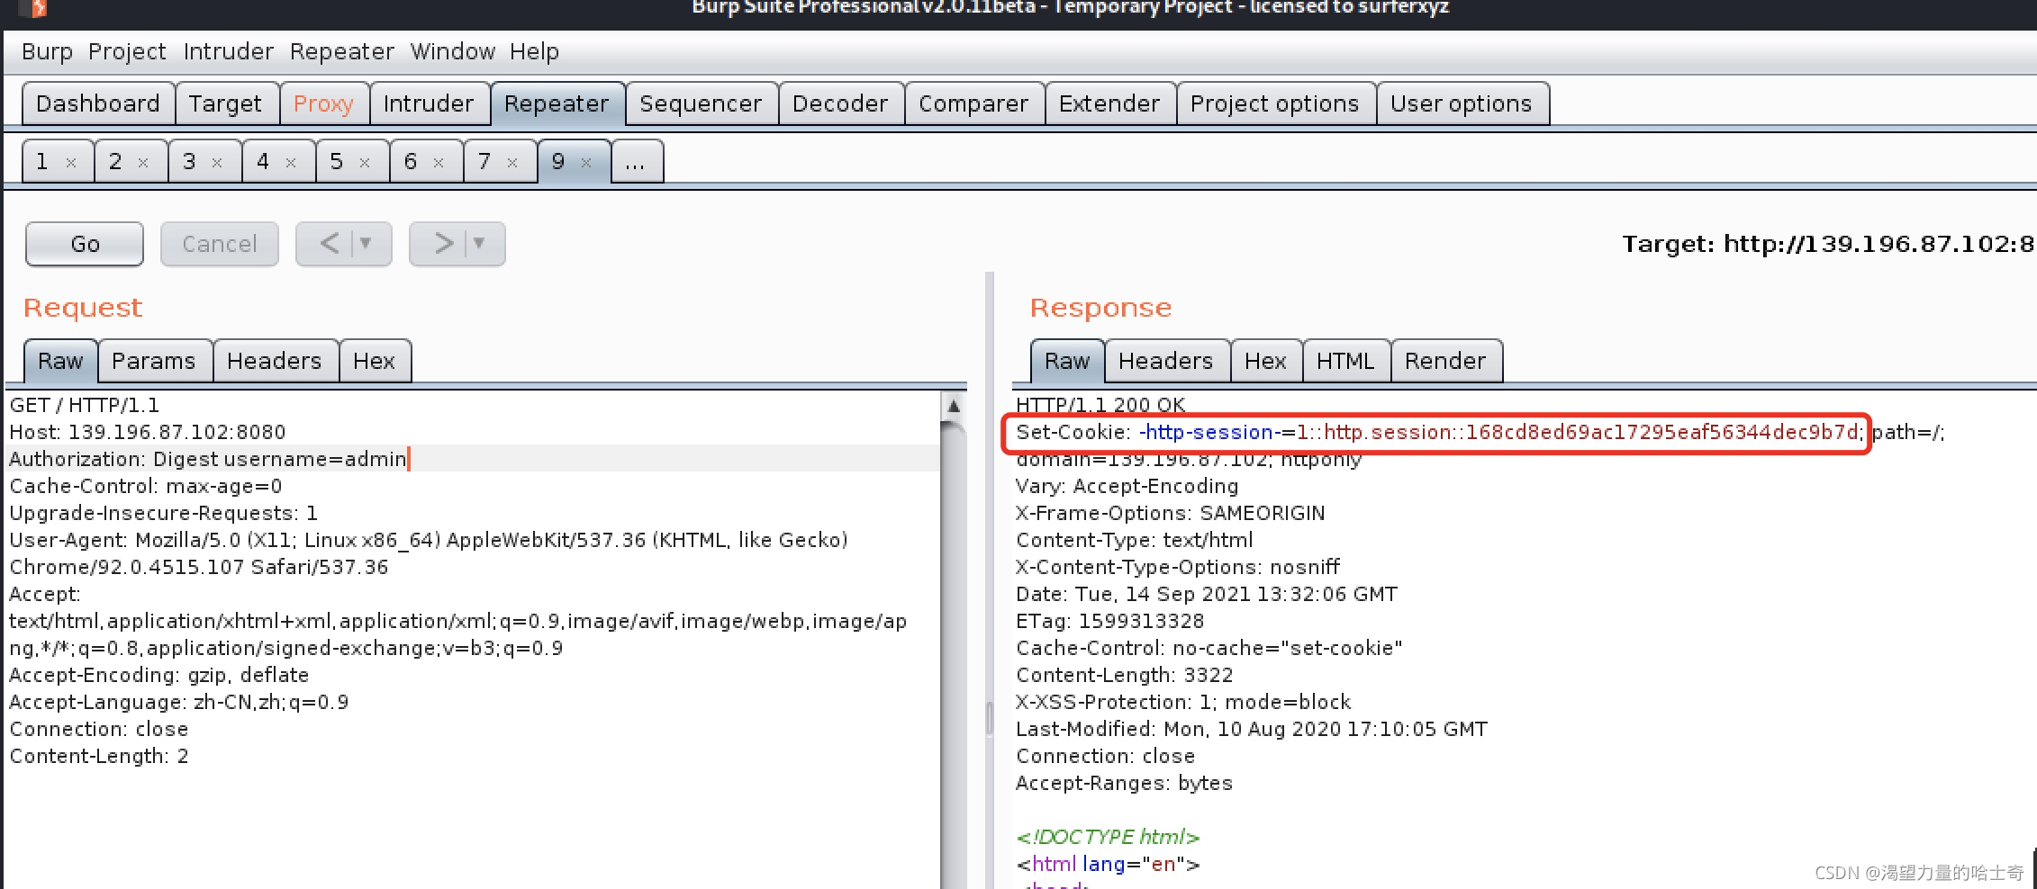This screenshot has width=2037, height=889.
Task: Switch to the Intruder tool tab
Action: (x=428, y=104)
